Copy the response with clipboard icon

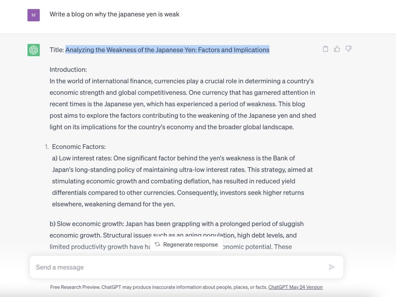[325, 49]
